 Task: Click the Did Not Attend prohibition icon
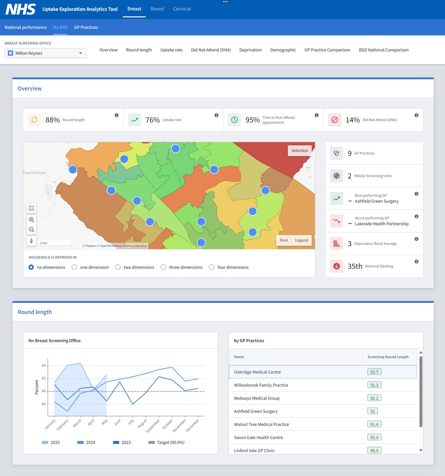point(334,120)
